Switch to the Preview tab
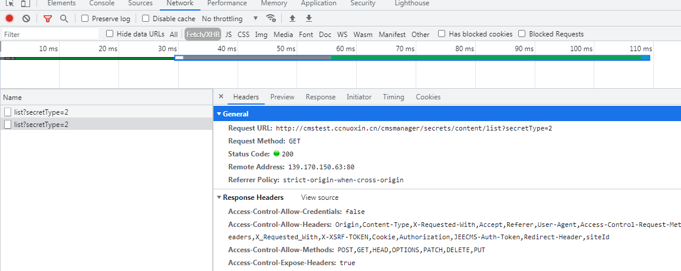The height and width of the screenshot is (271, 681). point(282,97)
